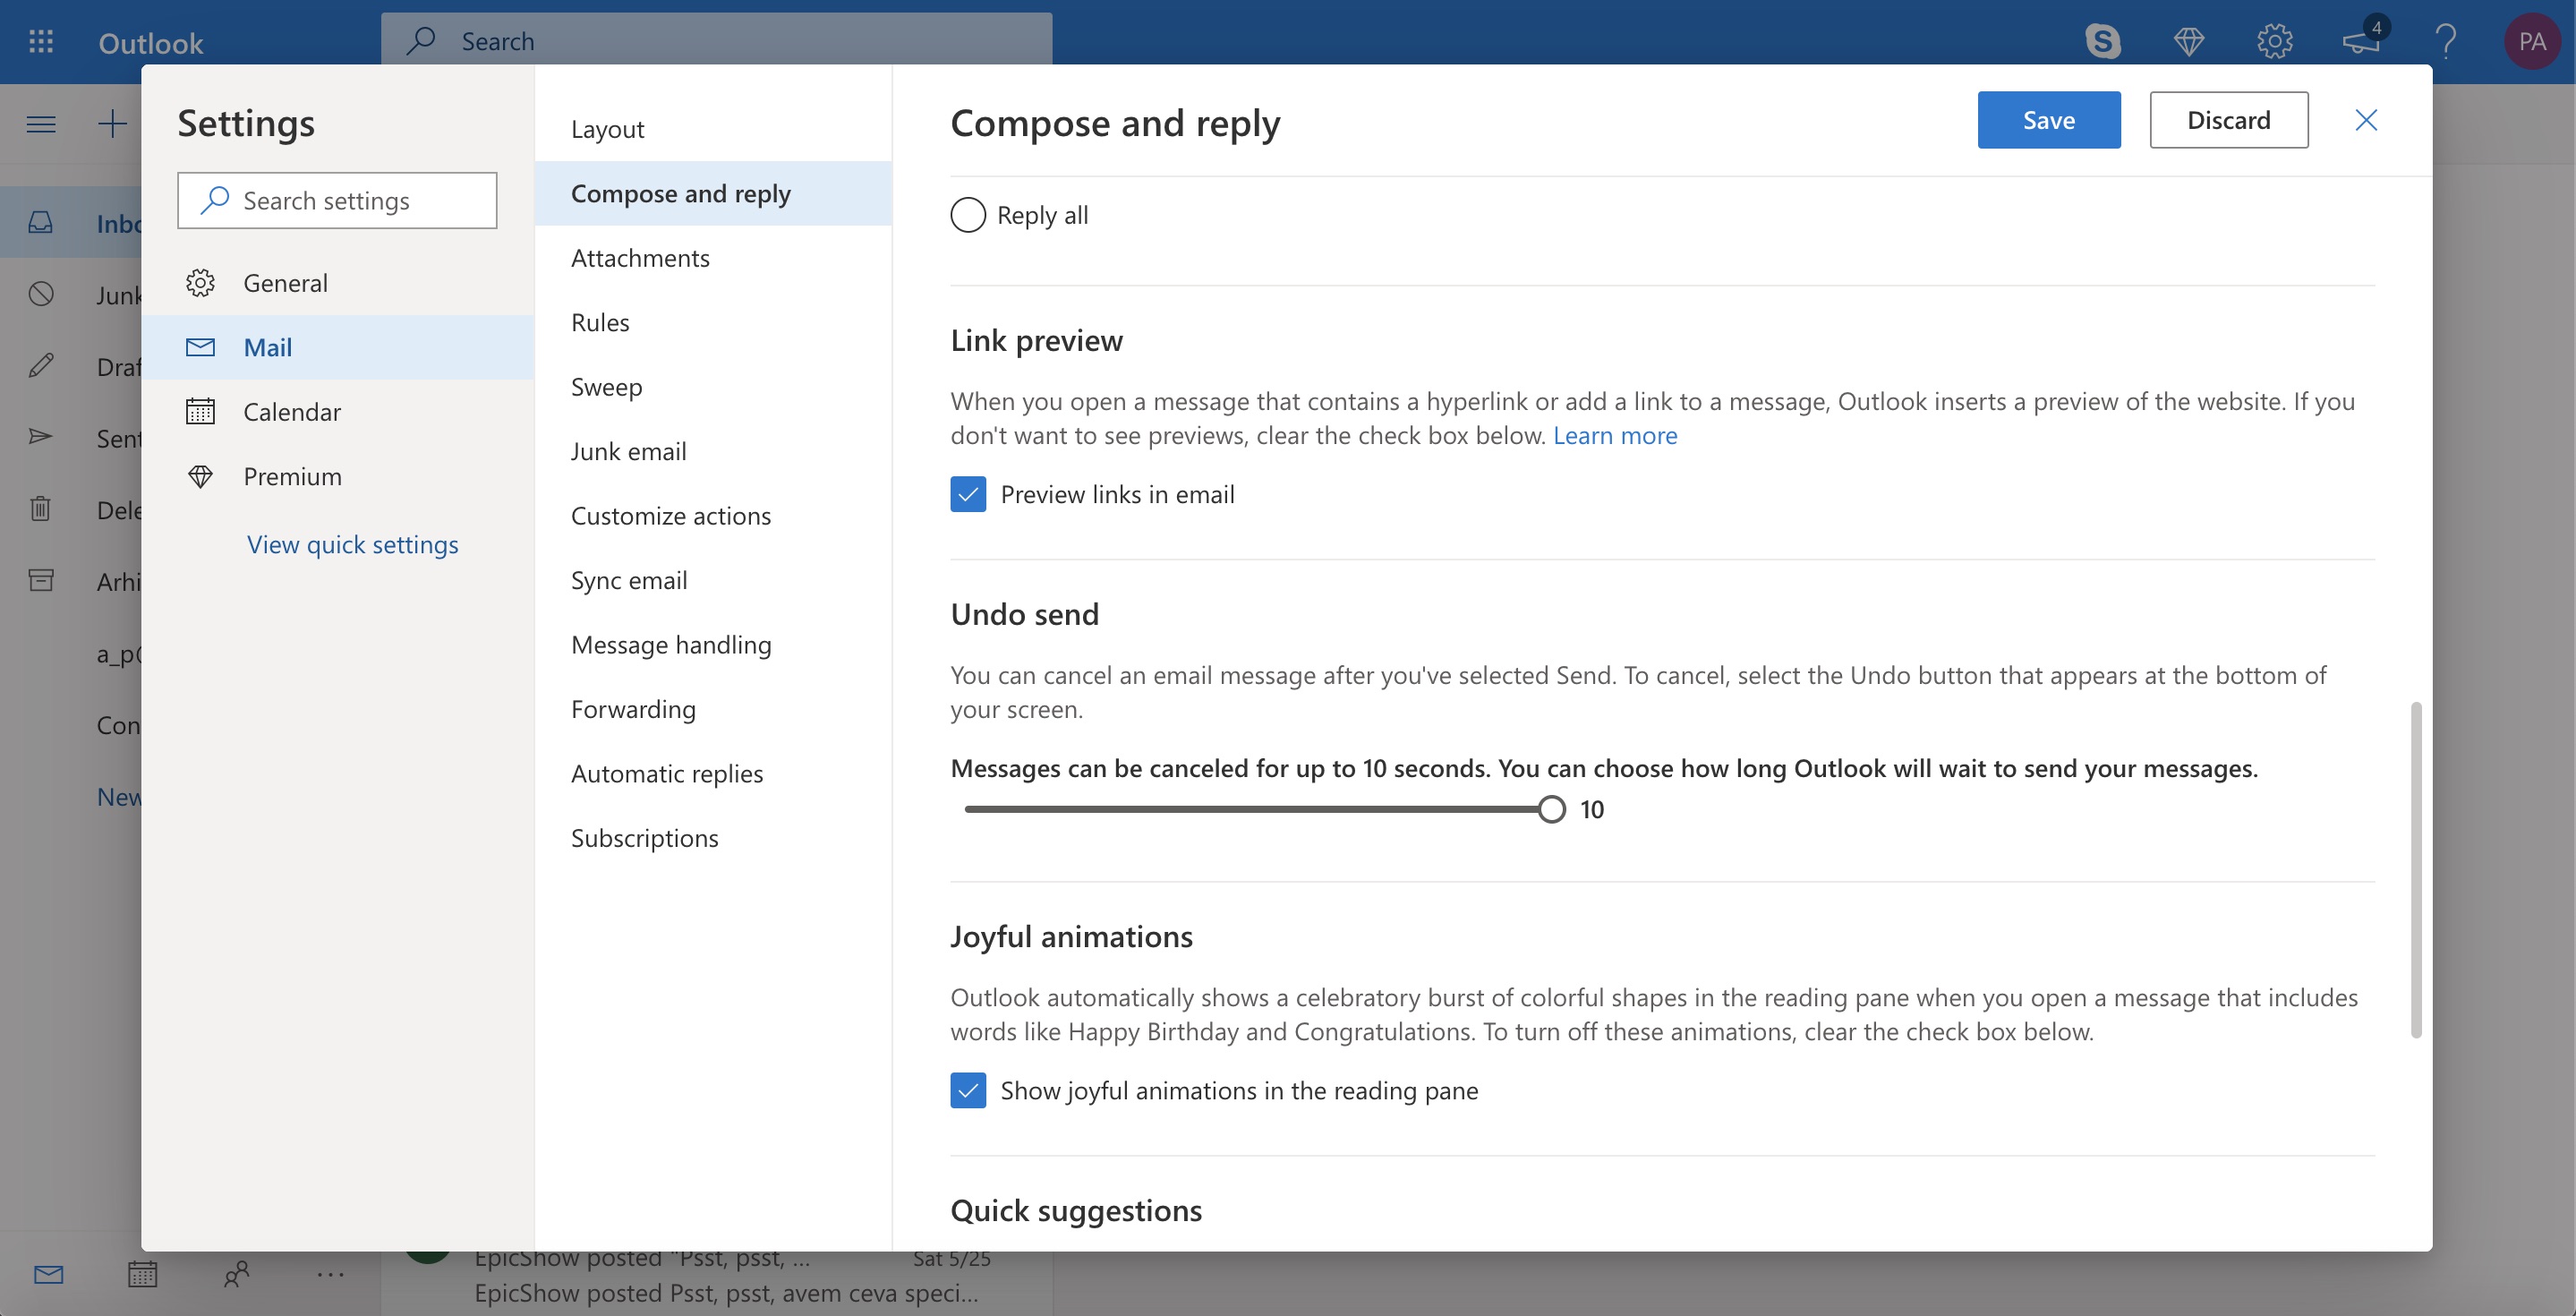Open the Customize actions page
Viewport: 2576px width, 1316px height.
click(713, 516)
